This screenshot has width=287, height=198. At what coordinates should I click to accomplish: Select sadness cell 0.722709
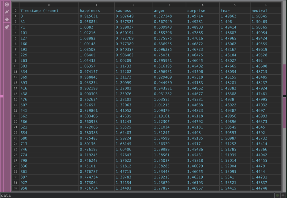(133, 38)
